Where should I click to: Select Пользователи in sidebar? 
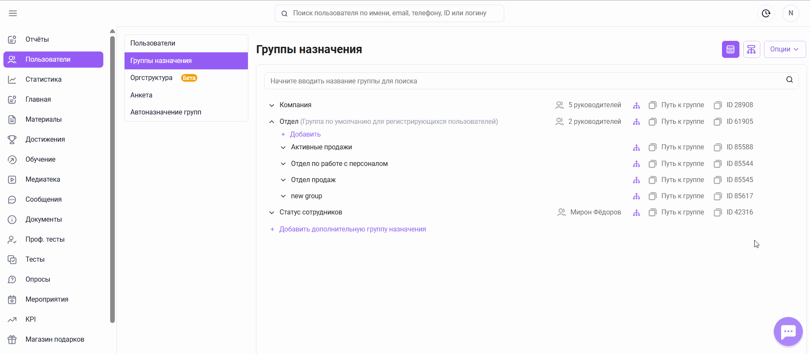[53, 60]
